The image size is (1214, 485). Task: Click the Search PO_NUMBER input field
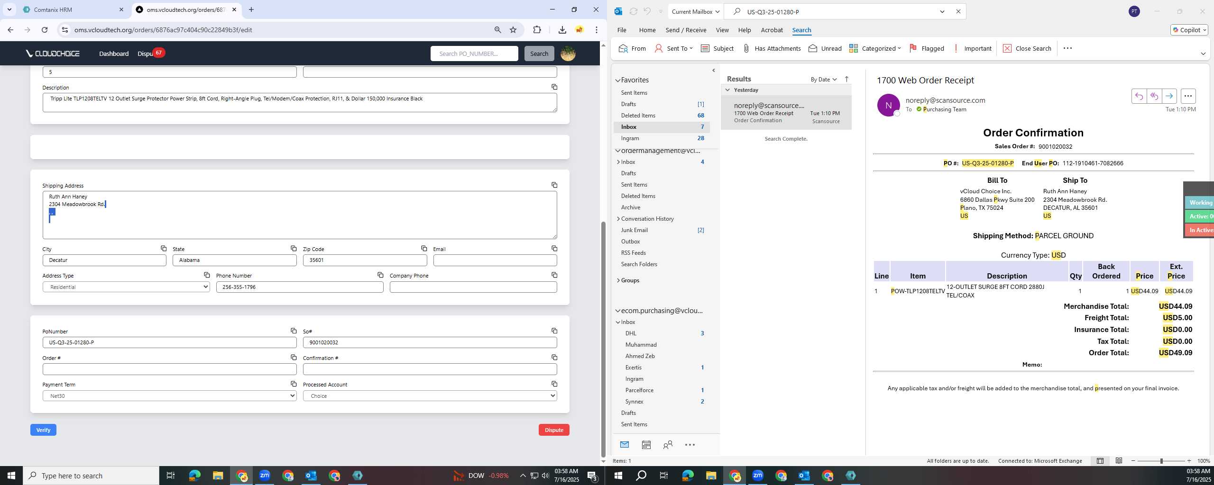pyautogui.click(x=474, y=54)
